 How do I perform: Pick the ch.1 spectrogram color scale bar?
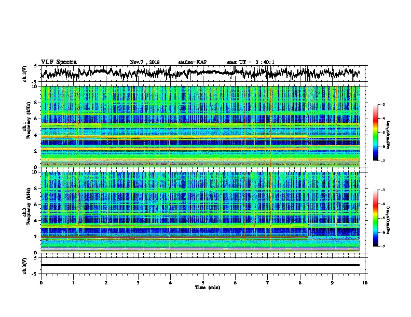pyautogui.click(x=376, y=133)
